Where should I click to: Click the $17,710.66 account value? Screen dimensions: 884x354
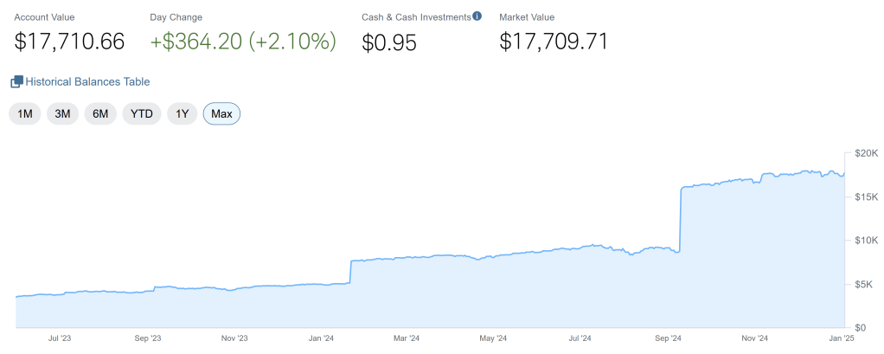coord(70,41)
